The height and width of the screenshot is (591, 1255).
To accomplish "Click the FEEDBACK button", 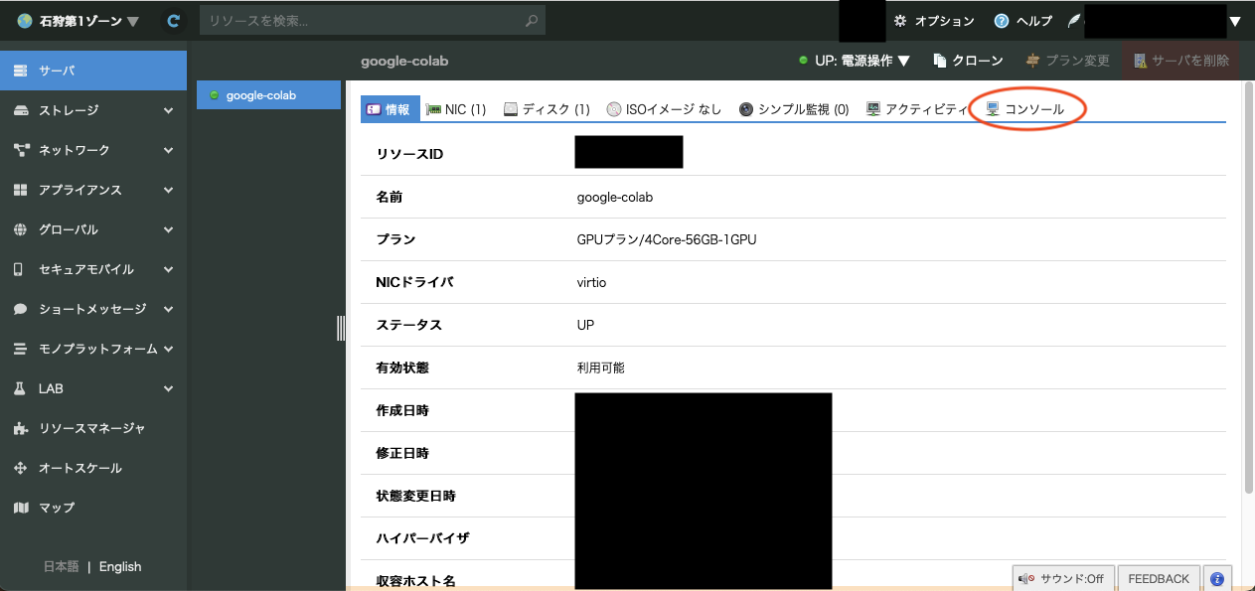I will 1159,578.
